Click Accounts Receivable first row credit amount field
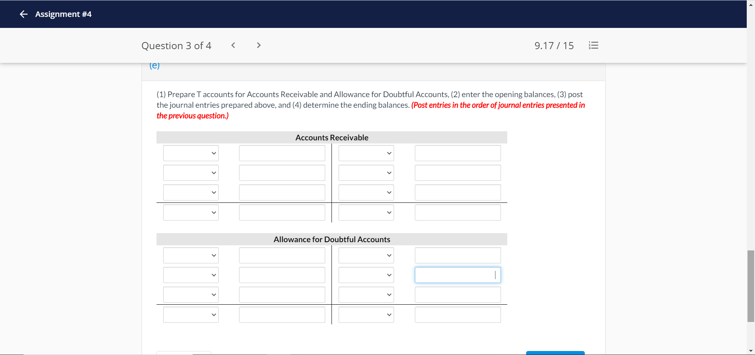 (x=458, y=153)
